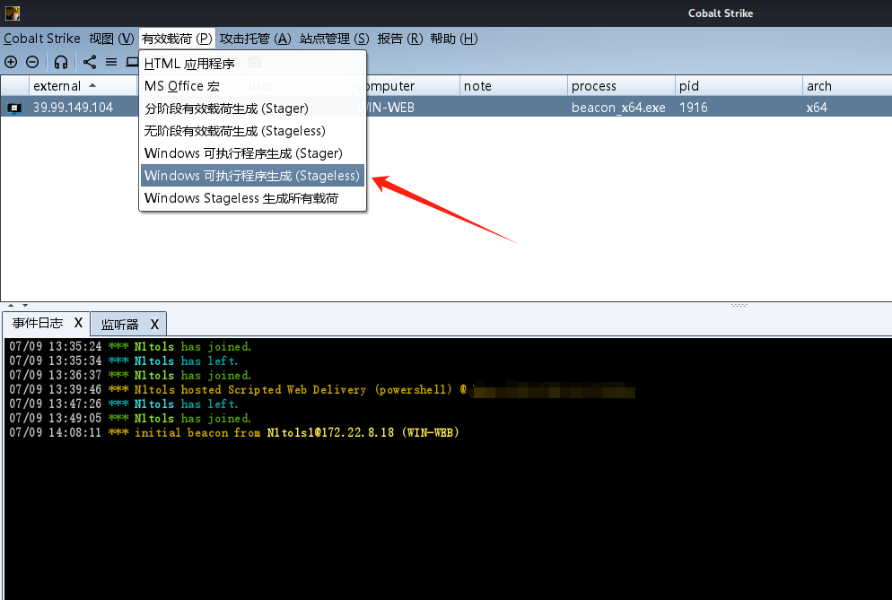
Task: Close the 监听器 tab with X
Action: click(x=154, y=324)
